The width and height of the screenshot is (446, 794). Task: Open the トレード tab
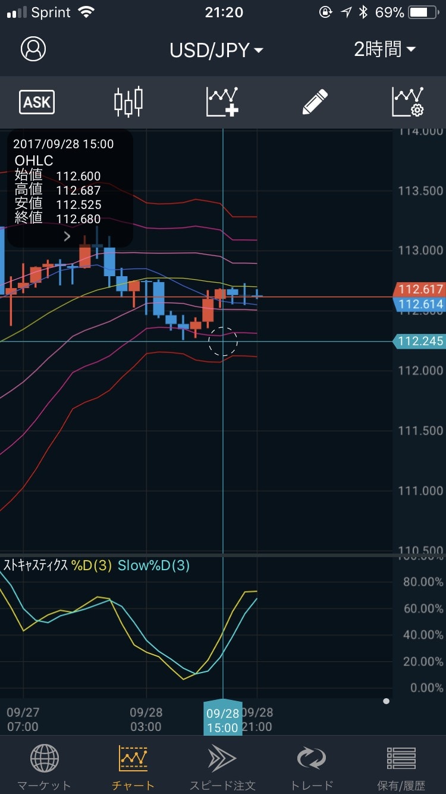pyautogui.click(x=312, y=768)
